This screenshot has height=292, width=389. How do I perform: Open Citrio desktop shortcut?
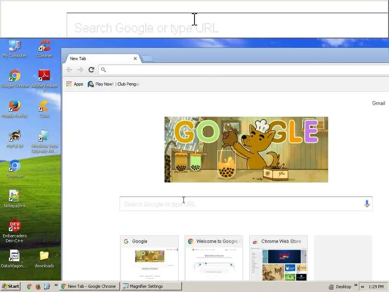[44, 109]
